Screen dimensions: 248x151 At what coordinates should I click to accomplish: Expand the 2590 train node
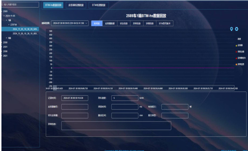2,42
